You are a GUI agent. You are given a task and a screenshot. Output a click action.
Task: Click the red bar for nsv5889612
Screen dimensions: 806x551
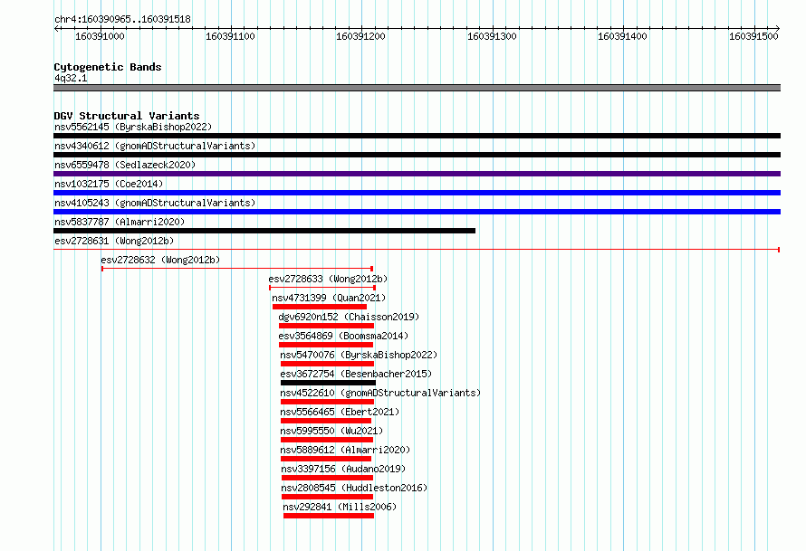coord(326,459)
